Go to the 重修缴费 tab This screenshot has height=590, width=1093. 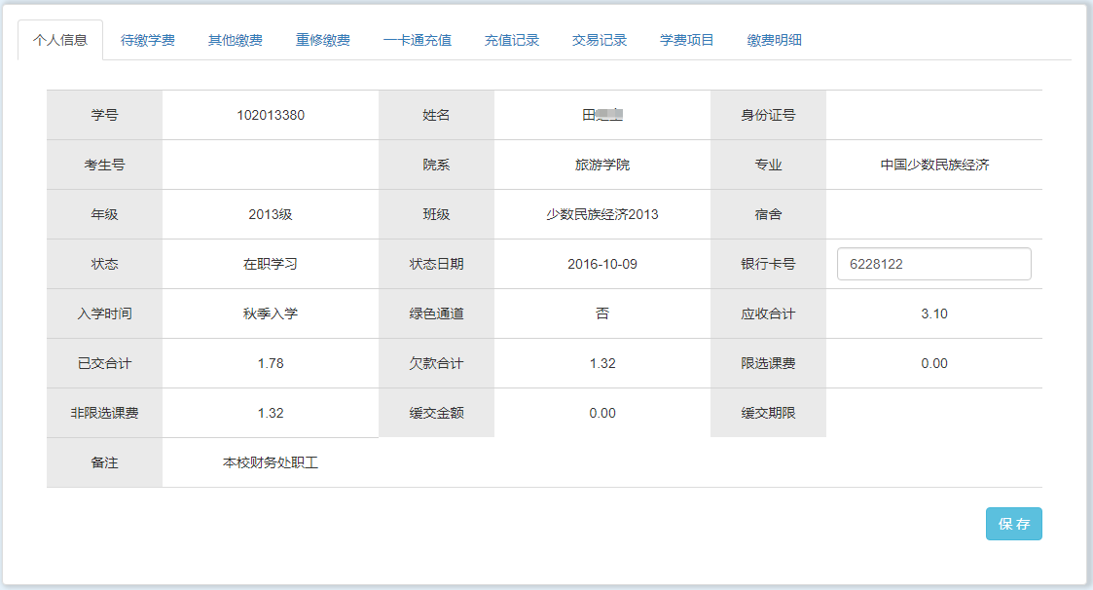click(323, 40)
